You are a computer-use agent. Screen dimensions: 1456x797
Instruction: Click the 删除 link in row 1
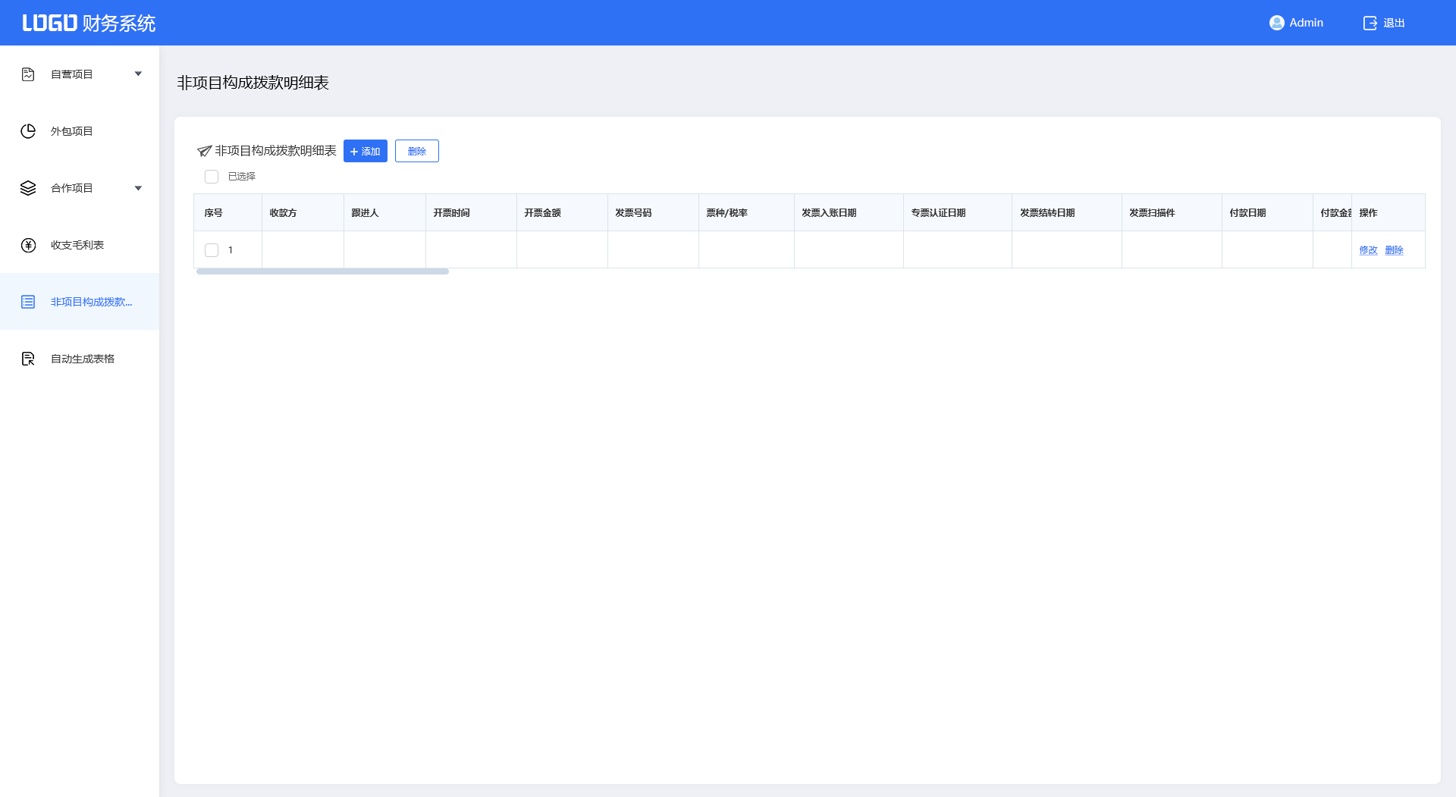coord(1394,250)
